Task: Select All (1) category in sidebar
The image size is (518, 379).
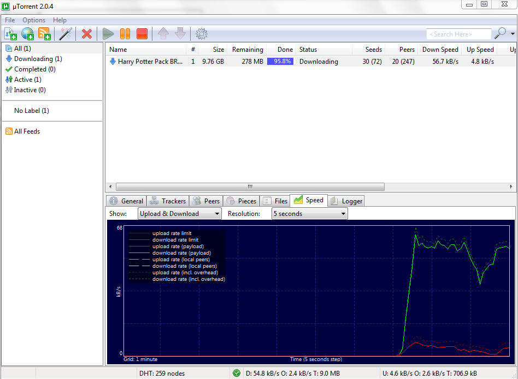Action: tap(53, 49)
